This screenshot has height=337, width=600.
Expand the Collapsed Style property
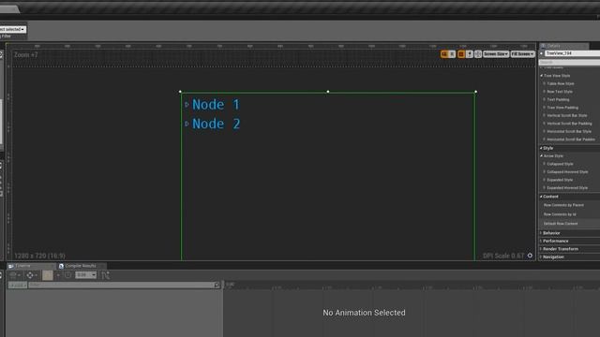tap(544, 164)
